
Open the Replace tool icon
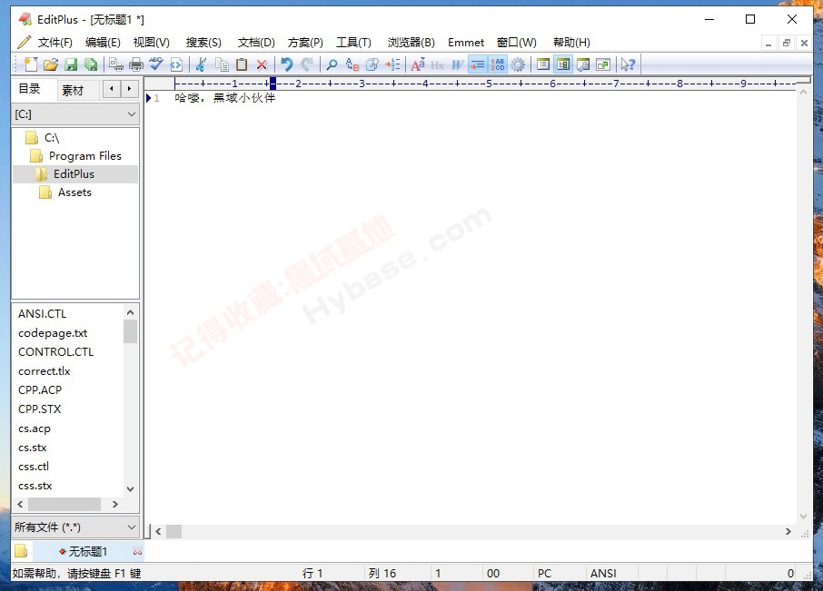(x=352, y=64)
